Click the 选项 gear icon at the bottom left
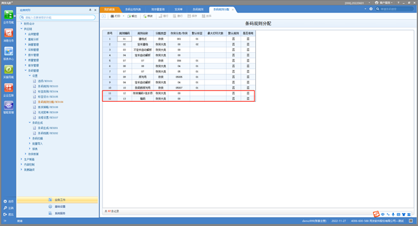Image resolution: width=418 pixels, height=226 pixels. (x=5, y=202)
